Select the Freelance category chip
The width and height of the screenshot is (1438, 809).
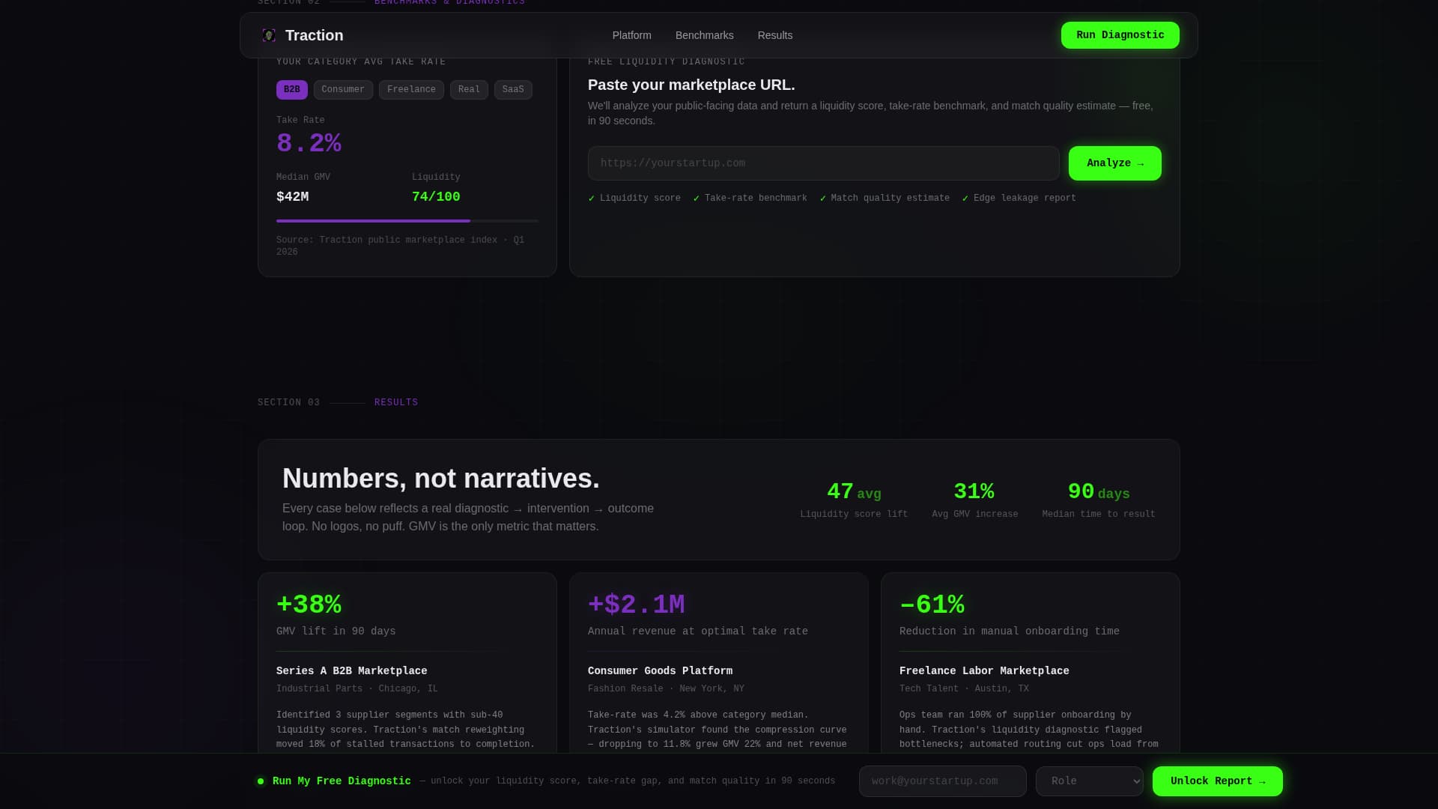click(x=411, y=90)
